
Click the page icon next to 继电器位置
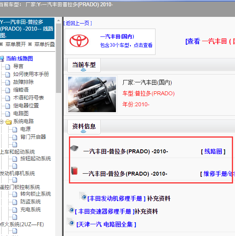pos(8,106)
